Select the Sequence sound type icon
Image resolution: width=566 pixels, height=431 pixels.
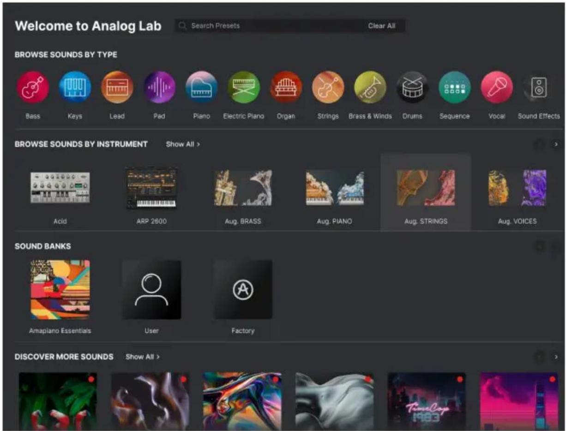pyautogui.click(x=454, y=87)
